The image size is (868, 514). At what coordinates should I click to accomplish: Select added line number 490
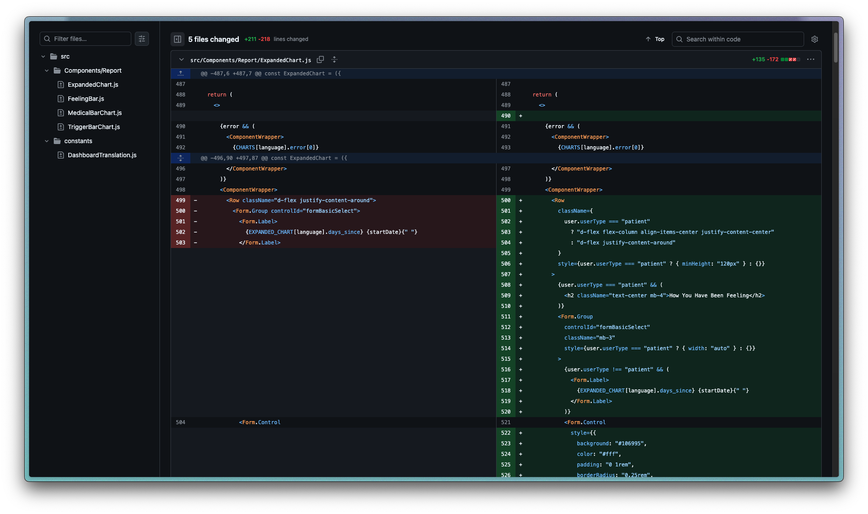506,116
